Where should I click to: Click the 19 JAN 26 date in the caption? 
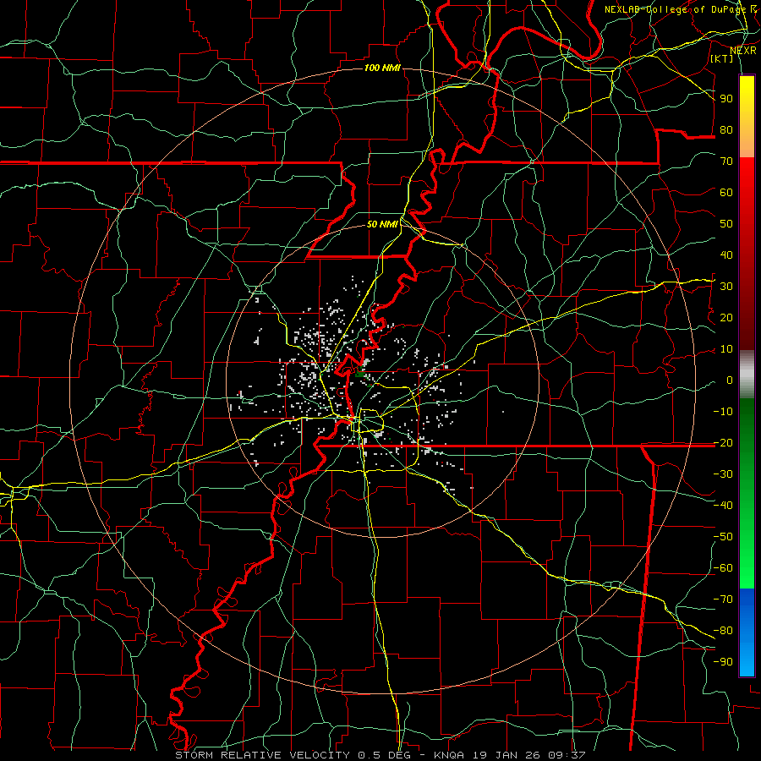click(x=505, y=755)
